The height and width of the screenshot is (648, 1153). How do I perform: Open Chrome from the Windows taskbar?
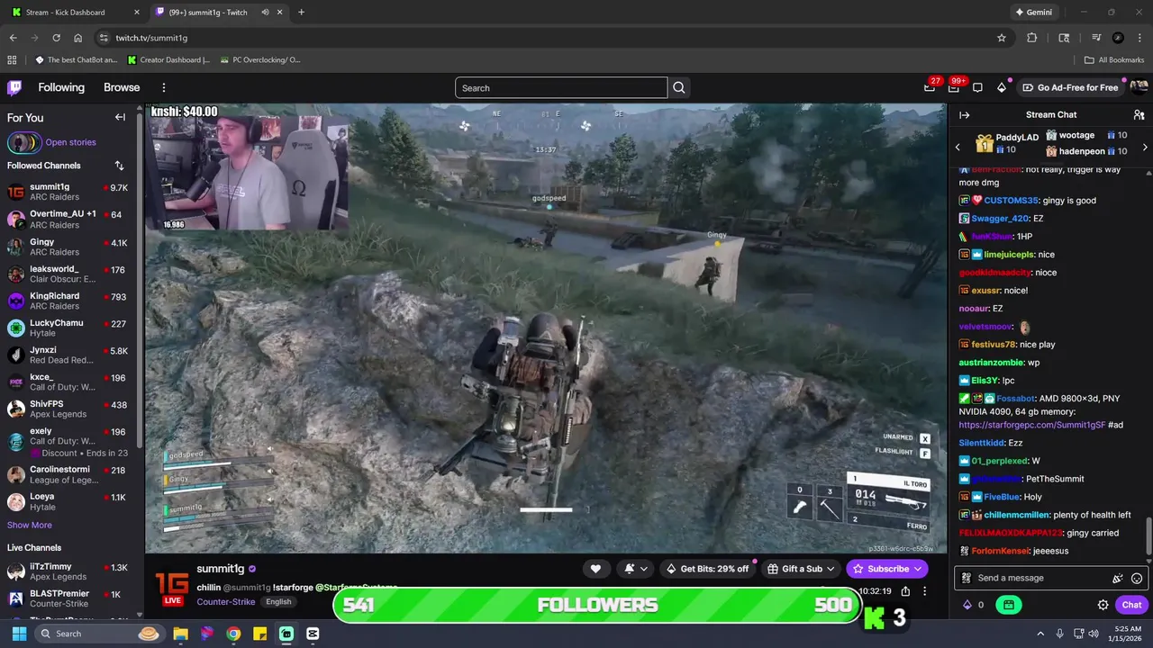(233, 634)
